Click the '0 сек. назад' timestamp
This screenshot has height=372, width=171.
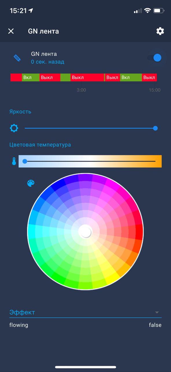(x=47, y=62)
